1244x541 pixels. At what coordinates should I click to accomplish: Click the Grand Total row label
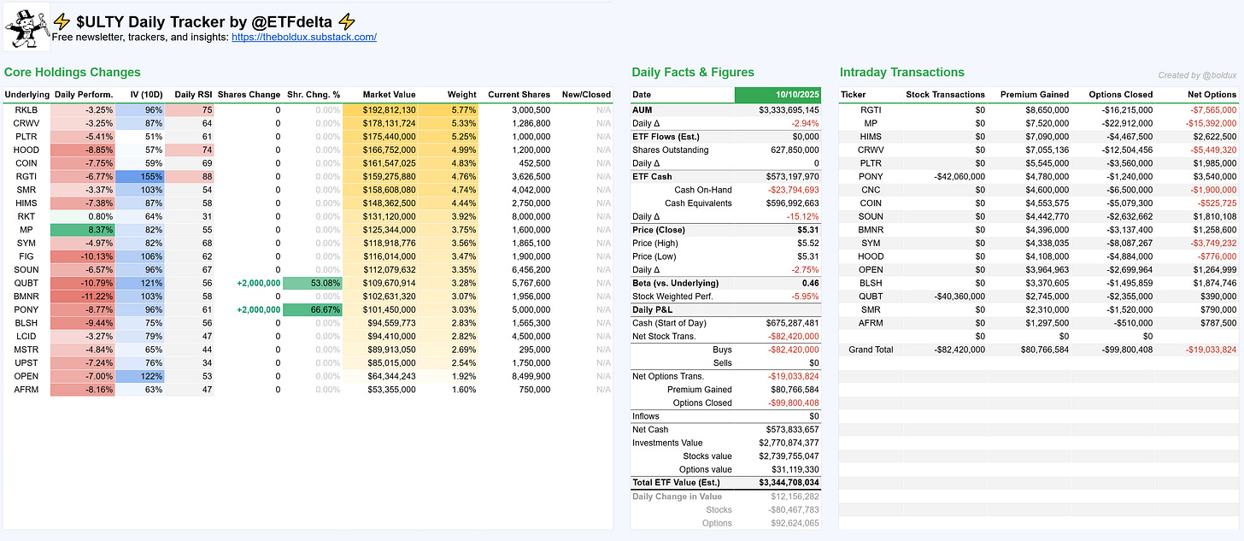click(871, 350)
